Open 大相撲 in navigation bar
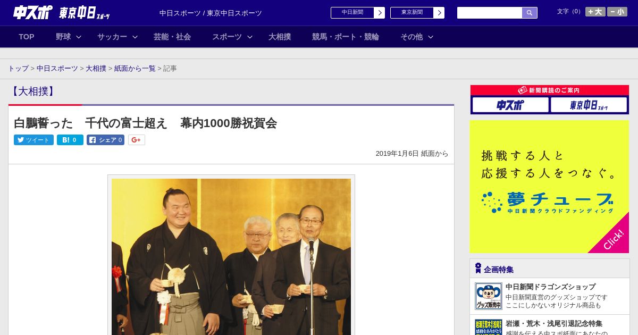Viewport: 638px width, 335px height. [x=280, y=37]
